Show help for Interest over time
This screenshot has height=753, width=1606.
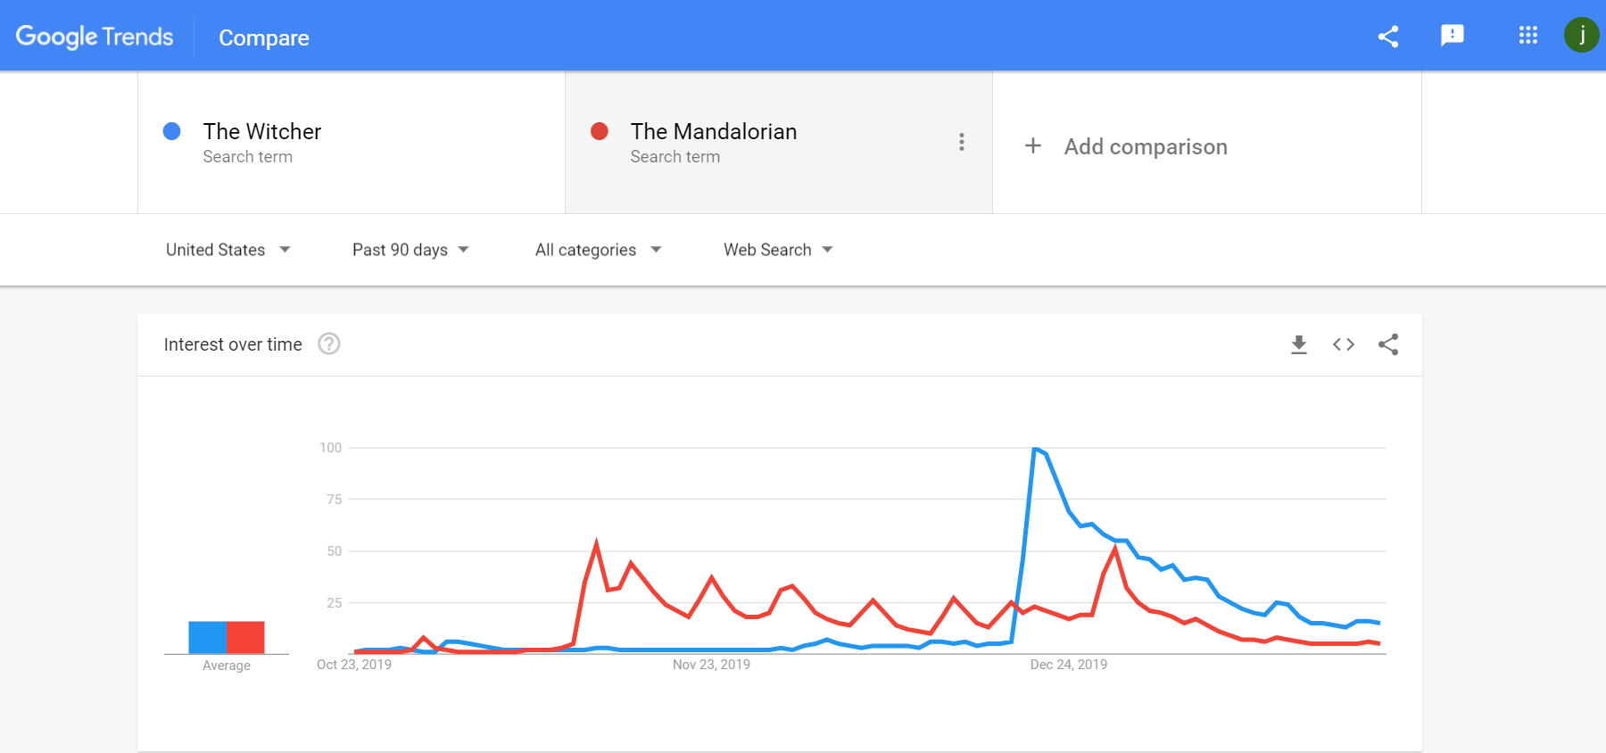[329, 343]
